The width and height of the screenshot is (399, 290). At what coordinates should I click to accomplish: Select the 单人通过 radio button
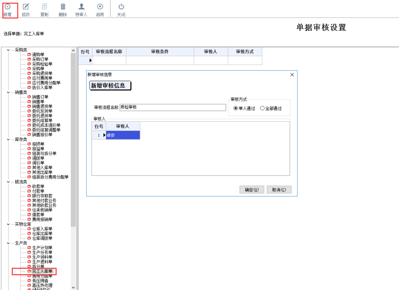(236, 108)
